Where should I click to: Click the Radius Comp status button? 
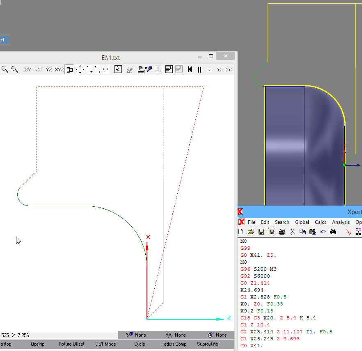173,344
